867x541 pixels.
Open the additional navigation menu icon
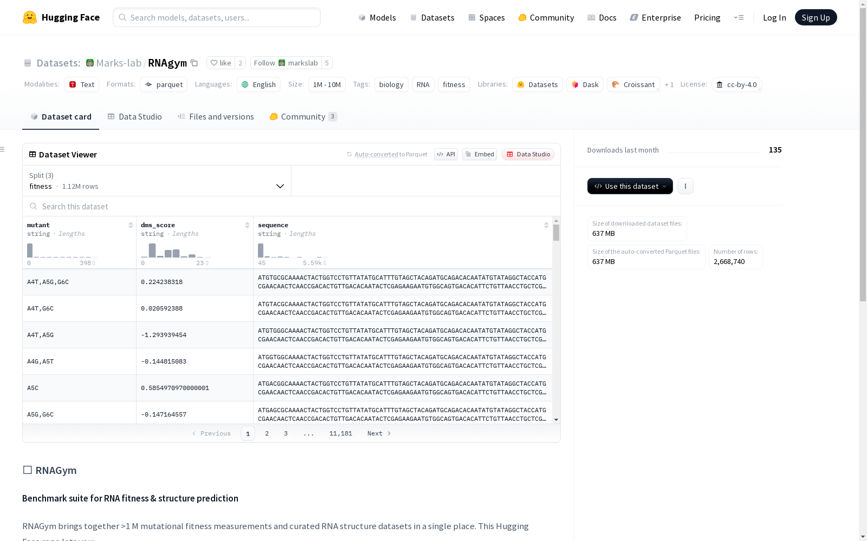[x=739, y=17]
